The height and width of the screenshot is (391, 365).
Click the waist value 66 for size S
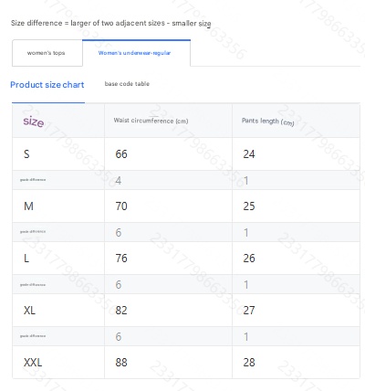[x=121, y=154]
